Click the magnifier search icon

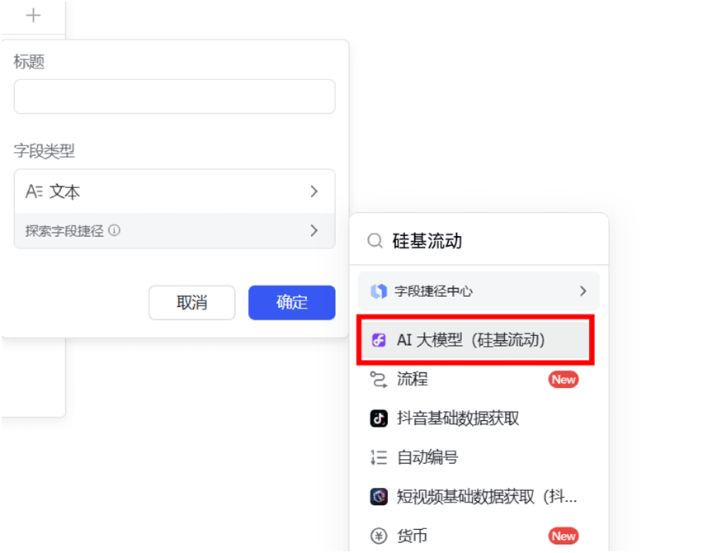tap(375, 240)
